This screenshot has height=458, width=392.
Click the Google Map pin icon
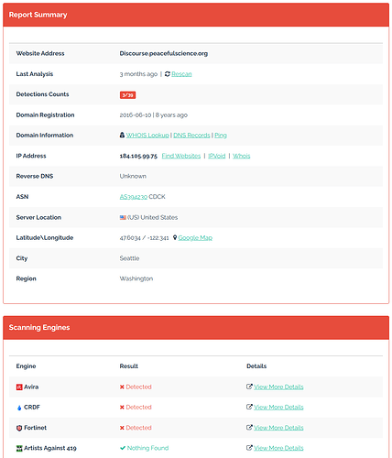[175, 237]
